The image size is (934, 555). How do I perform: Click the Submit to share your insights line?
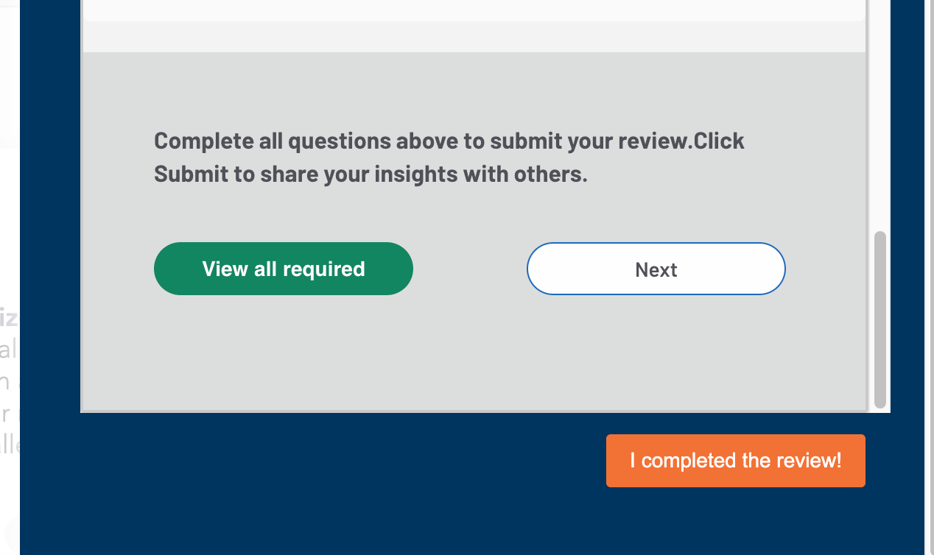[370, 174]
